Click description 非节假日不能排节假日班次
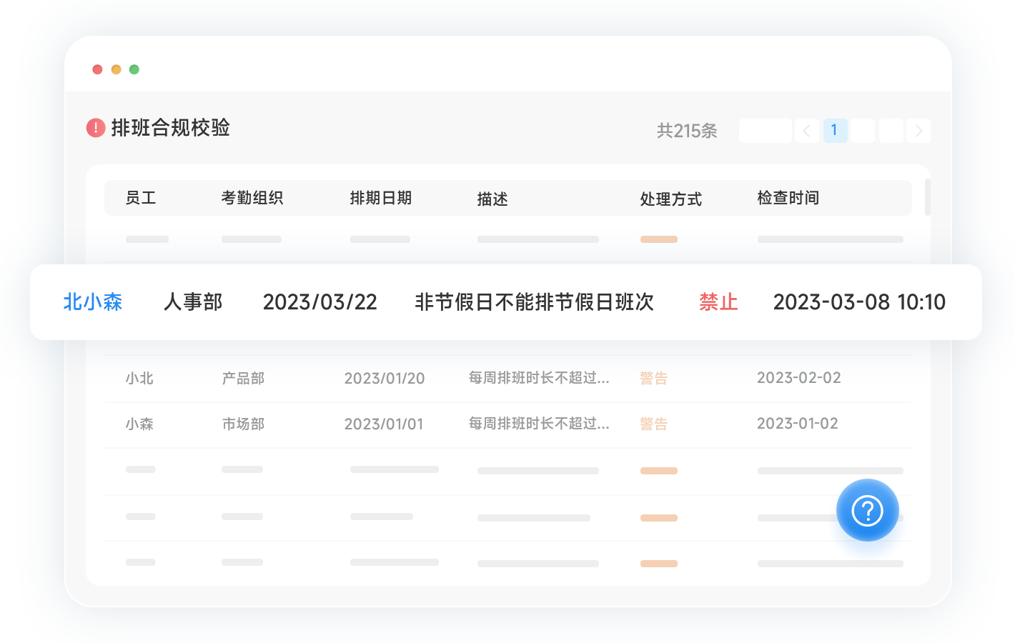1015x643 pixels. click(x=534, y=302)
